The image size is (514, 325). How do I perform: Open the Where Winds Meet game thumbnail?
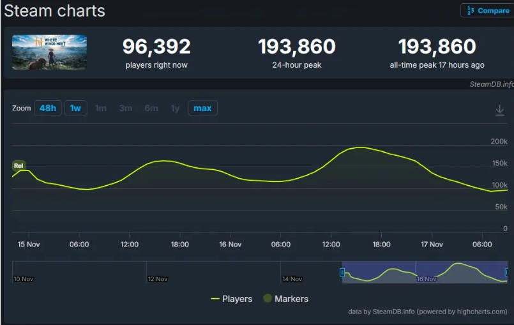click(49, 52)
